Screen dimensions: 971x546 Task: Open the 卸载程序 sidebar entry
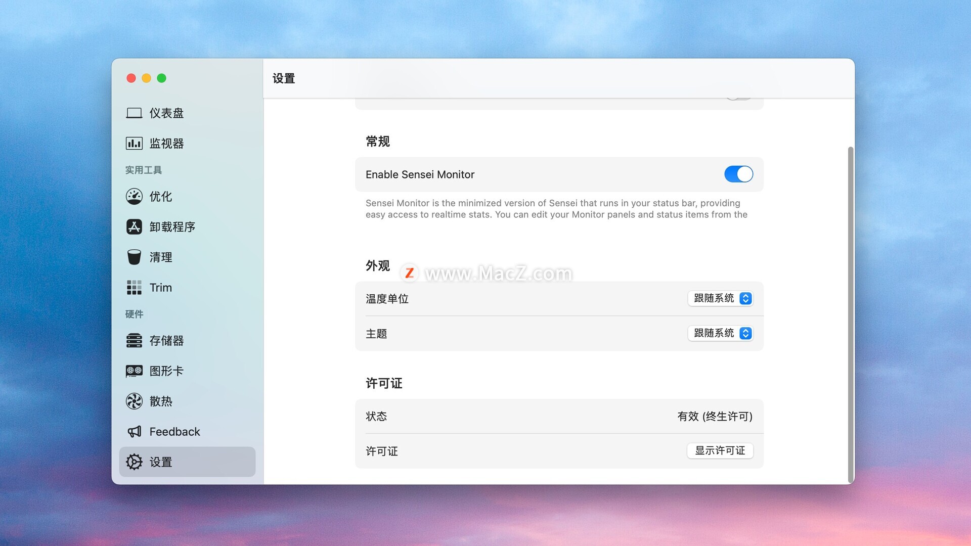tap(187, 227)
